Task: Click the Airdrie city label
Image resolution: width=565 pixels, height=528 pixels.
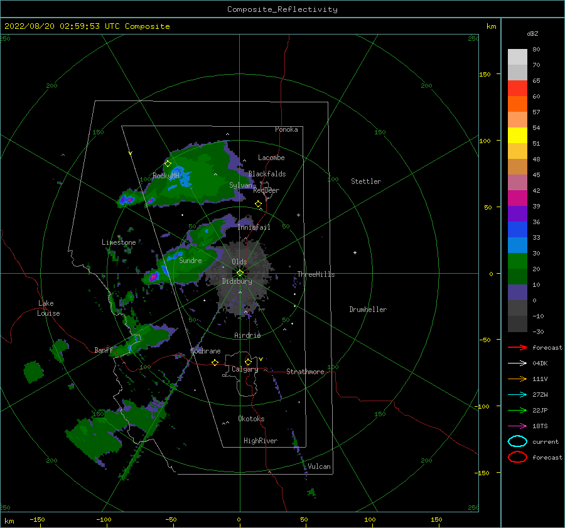Action: pyautogui.click(x=247, y=335)
